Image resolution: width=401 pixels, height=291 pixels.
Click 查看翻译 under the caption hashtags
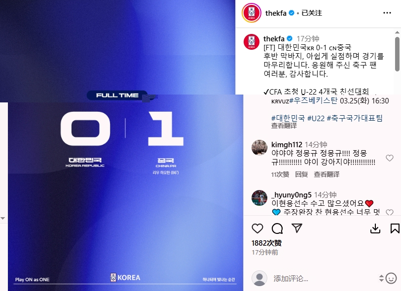pyautogui.click(x=284, y=126)
